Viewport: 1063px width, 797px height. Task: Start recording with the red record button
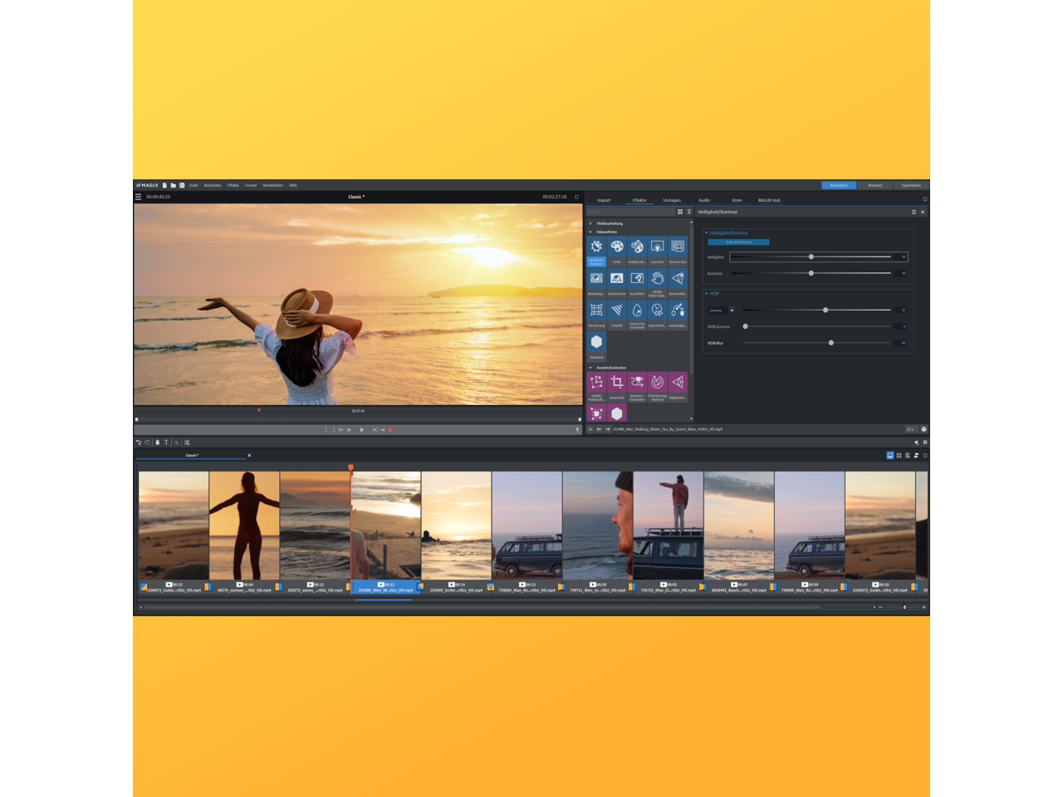(390, 430)
